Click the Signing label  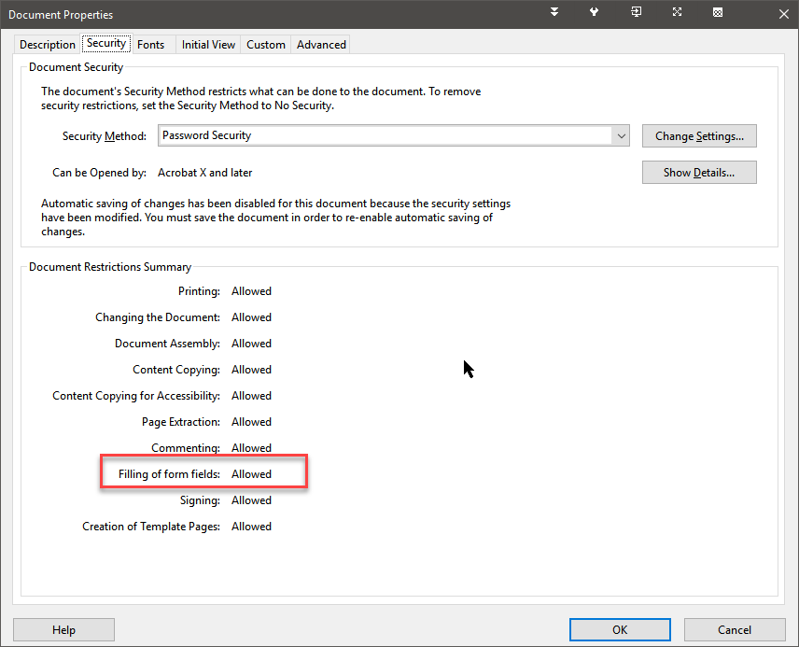(x=200, y=500)
